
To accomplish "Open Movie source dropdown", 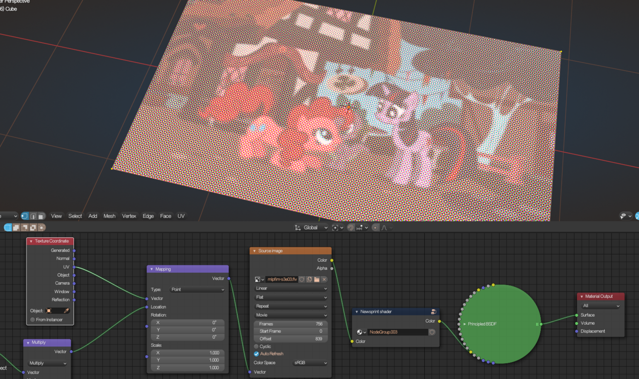I will click(291, 315).
